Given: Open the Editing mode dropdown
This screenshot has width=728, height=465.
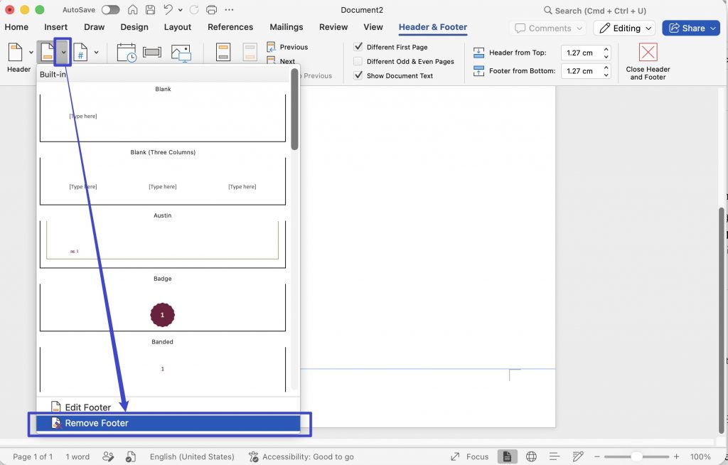Looking at the screenshot, I should click(x=624, y=28).
